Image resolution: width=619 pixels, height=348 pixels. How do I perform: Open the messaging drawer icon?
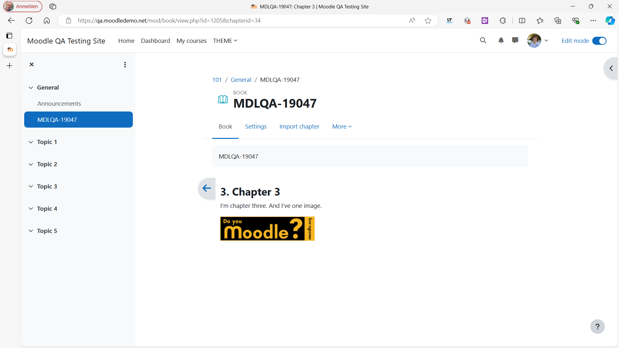coord(515,41)
